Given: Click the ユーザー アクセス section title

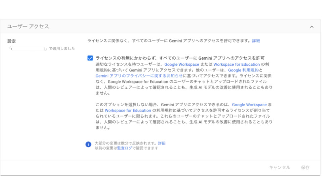Looking at the screenshot, I should (x=28, y=26).
